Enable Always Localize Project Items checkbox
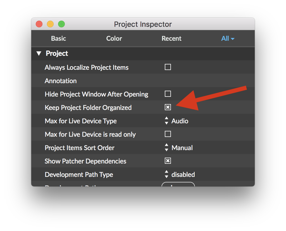Screen dimensions: 286x231 click(168, 67)
